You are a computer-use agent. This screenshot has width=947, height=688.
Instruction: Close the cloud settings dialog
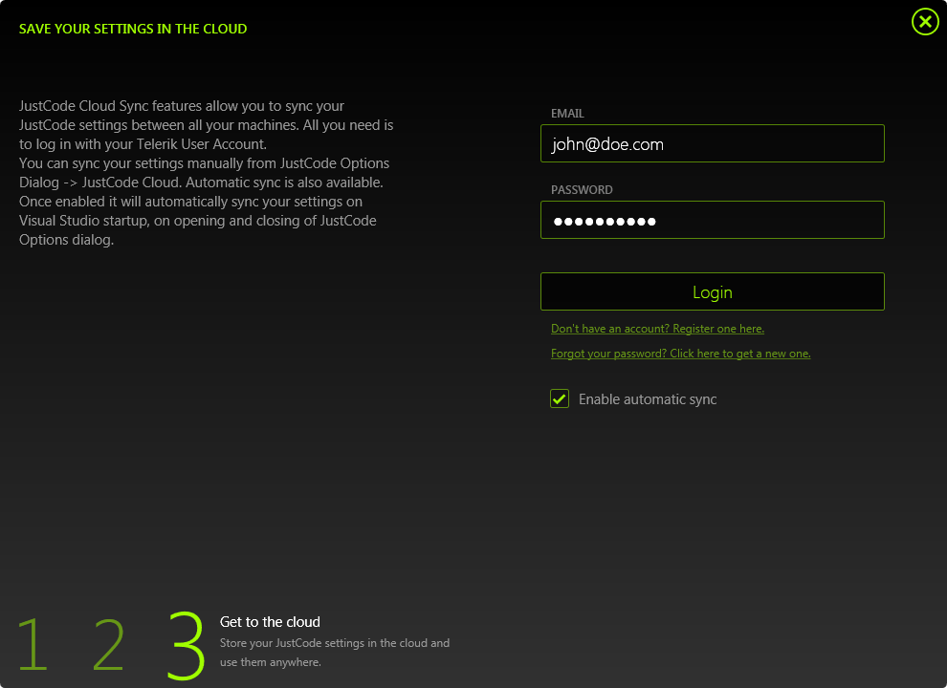925,22
